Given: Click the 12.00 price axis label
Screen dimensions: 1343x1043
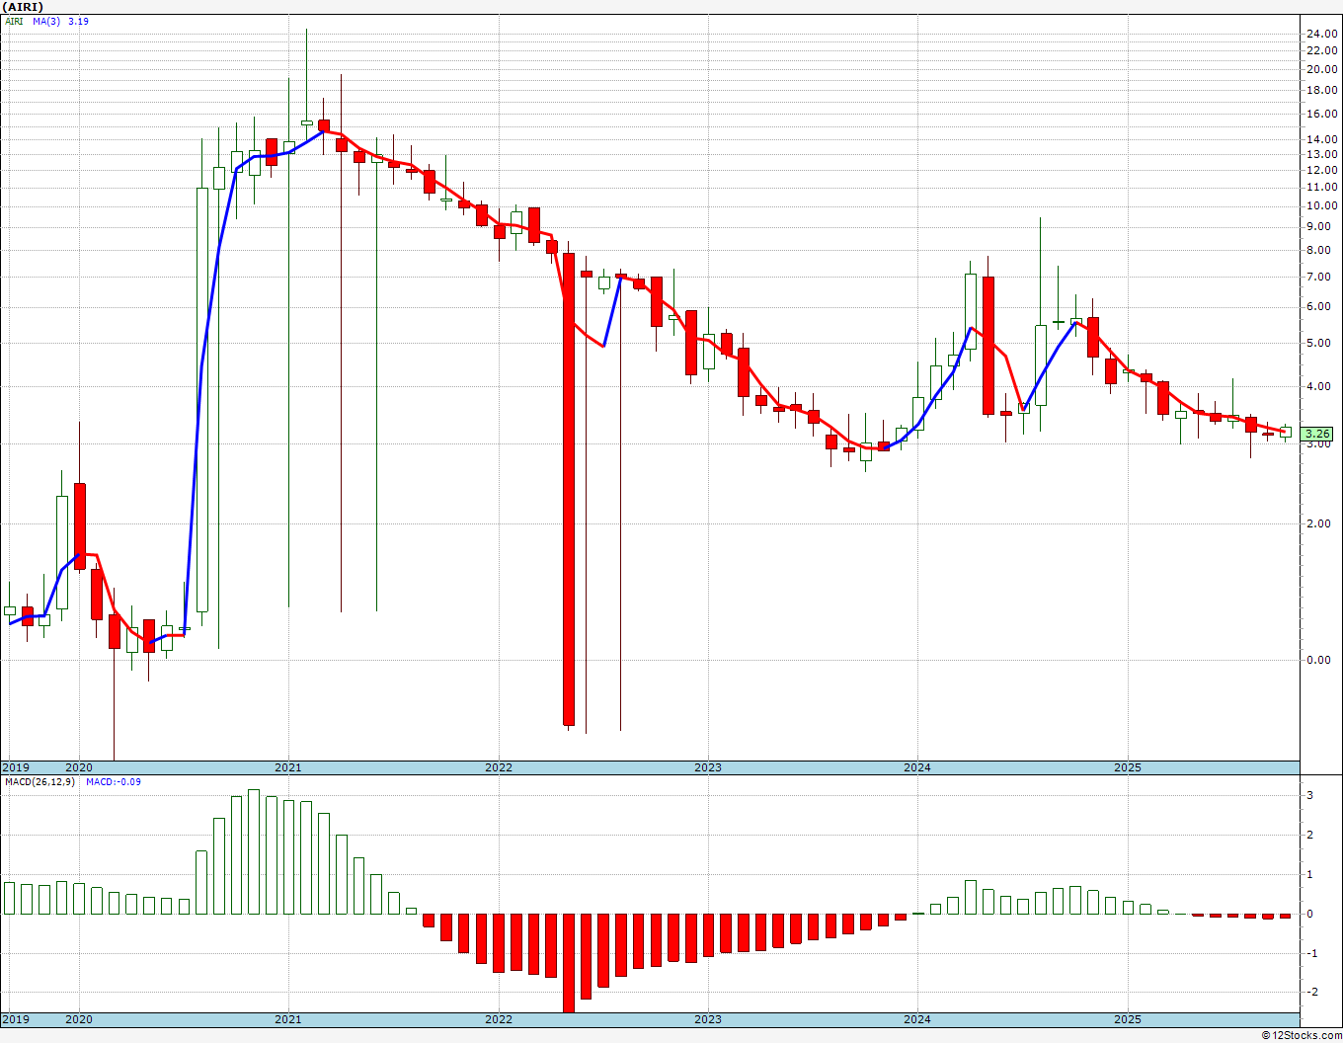Looking at the screenshot, I should click(1321, 170).
